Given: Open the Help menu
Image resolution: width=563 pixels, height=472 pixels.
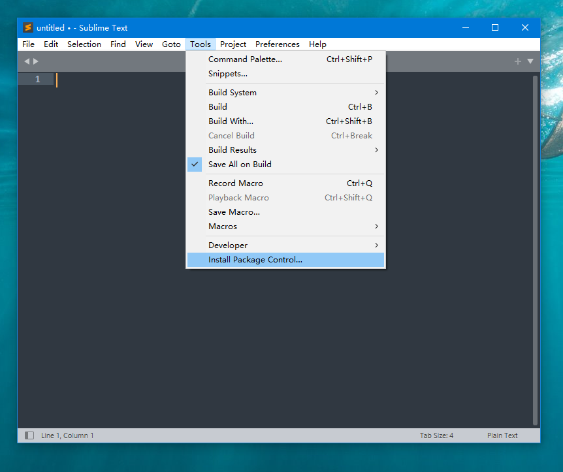Looking at the screenshot, I should [318, 44].
